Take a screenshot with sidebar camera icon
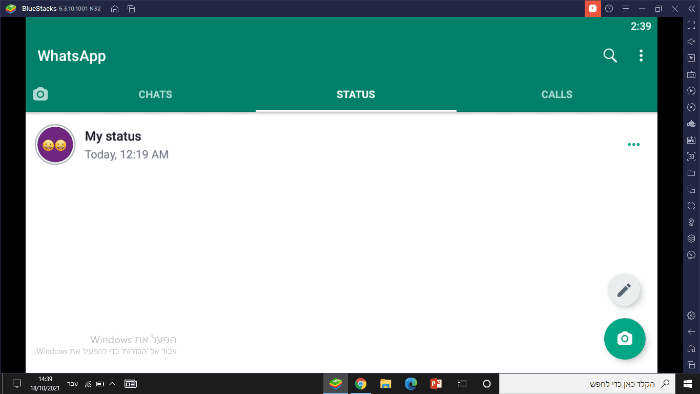Viewport: 700px width, 394px height. pyautogui.click(x=691, y=156)
